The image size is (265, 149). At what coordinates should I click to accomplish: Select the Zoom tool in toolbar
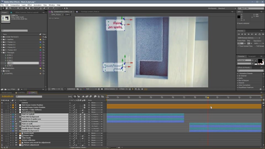point(10,8)
